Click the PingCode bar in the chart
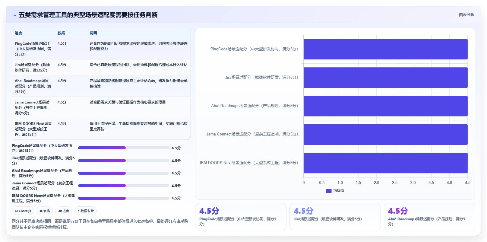The image size is (487, 242). [x=385, y=49]
